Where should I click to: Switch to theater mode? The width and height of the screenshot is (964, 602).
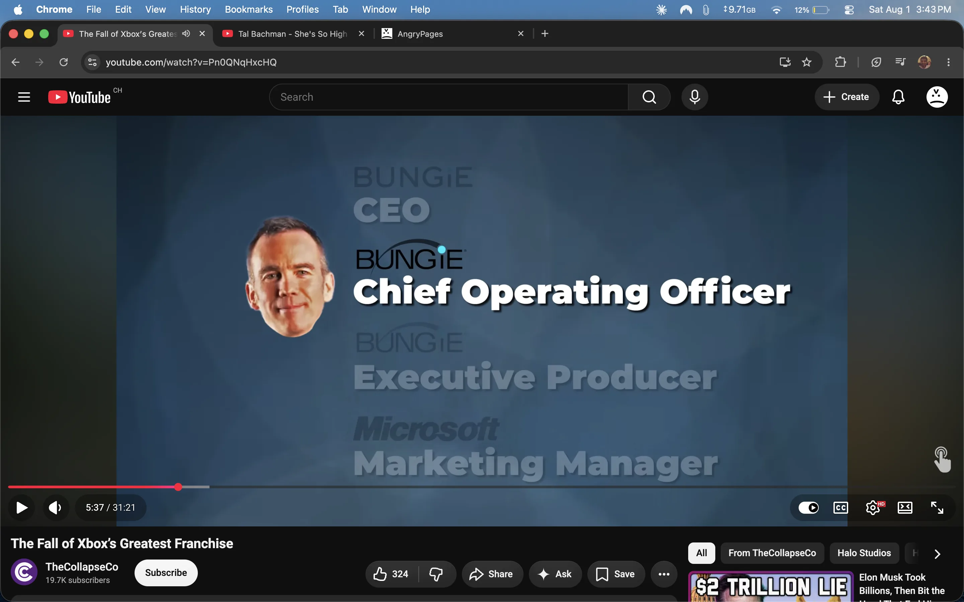tap(905, 508)
